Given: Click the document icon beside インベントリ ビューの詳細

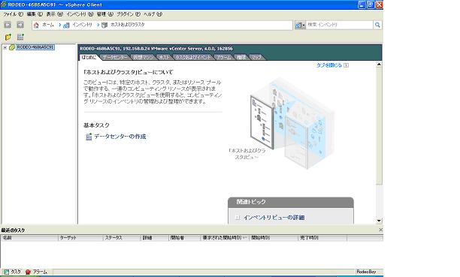Looking at the screenshot, I should 238,218.
